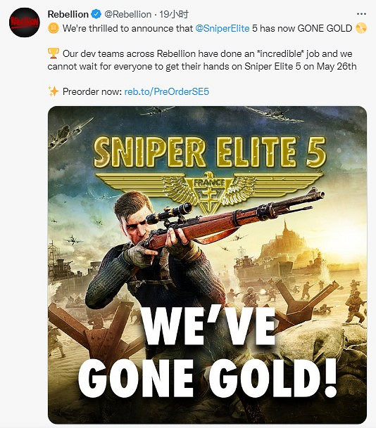
Task: Click the SNIPER ELITE 5 title logo
Action: (x=209, y=152)
